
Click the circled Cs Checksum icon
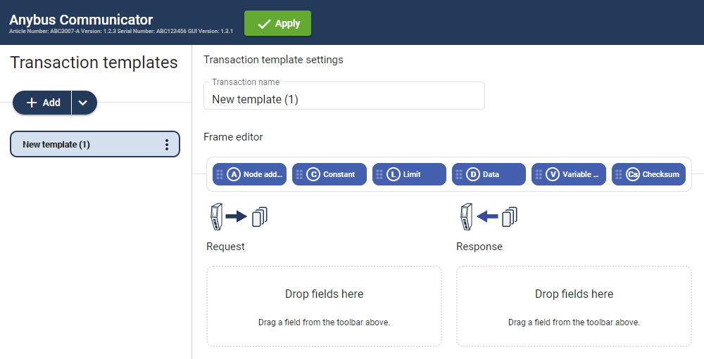(x=633, y=174)
